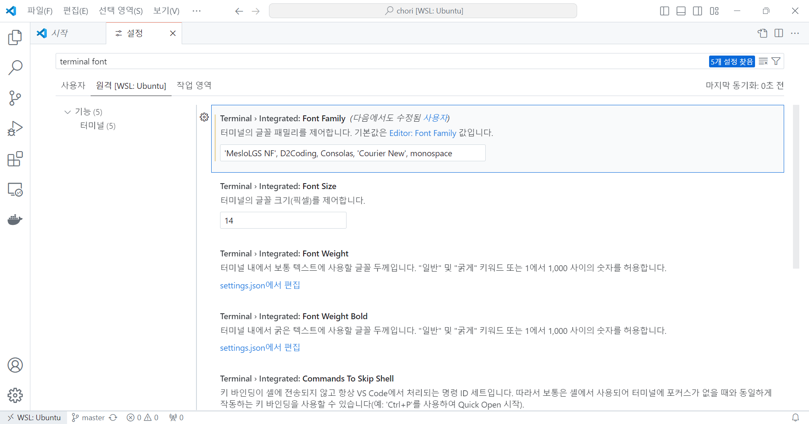809x424 pixels.
Task: Follow the 사용자 link in Font Family title
Action: tap(436, 118)
